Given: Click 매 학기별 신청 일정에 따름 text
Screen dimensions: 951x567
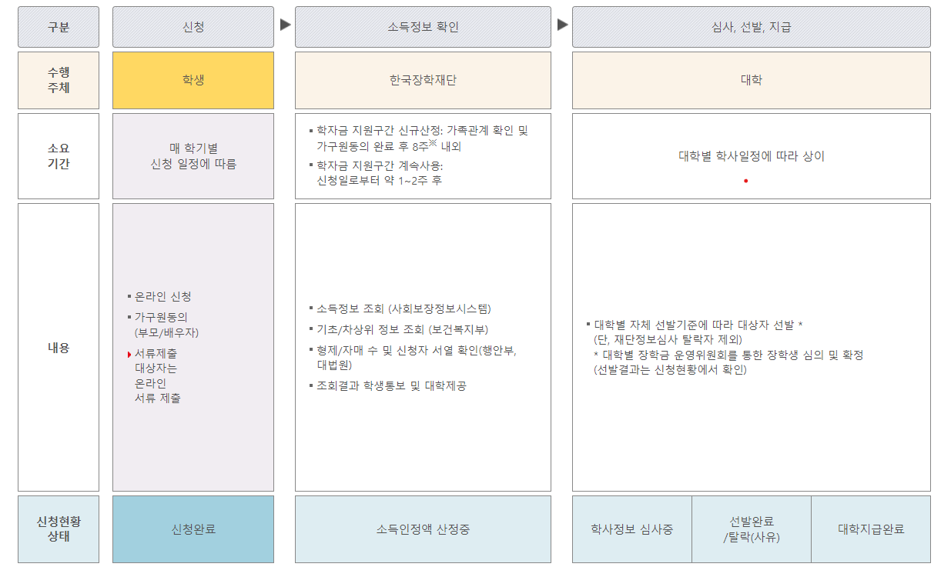Looking at the screenshot, I should pos(193,156).
